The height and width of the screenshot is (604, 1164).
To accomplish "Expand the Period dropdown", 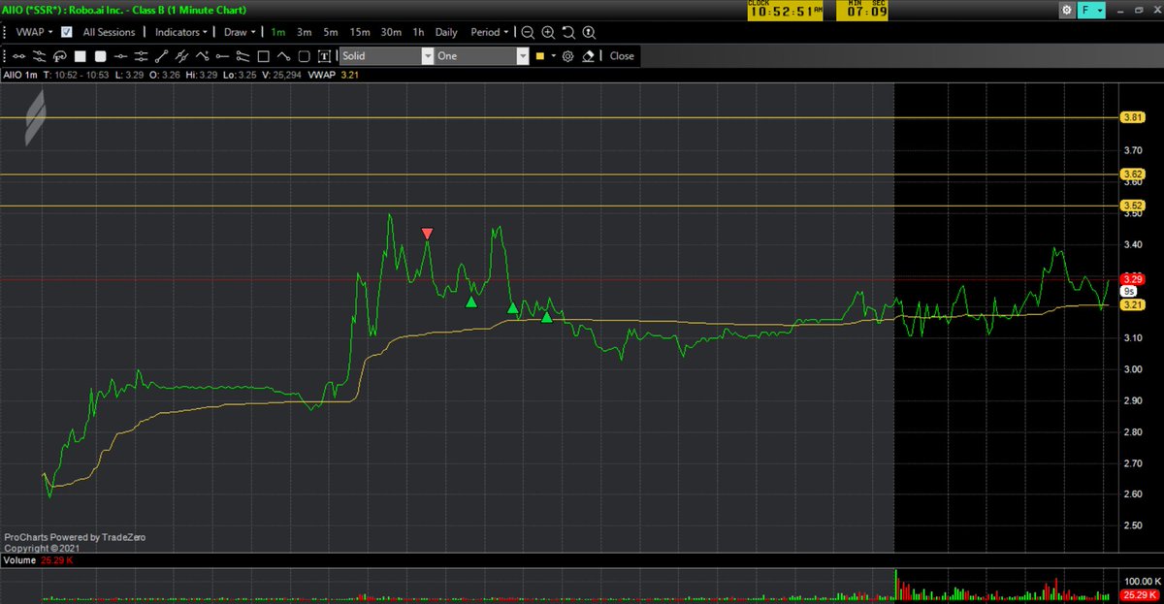I will tap(490, 32).
